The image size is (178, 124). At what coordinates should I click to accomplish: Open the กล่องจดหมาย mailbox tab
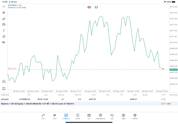coord(100,116)
